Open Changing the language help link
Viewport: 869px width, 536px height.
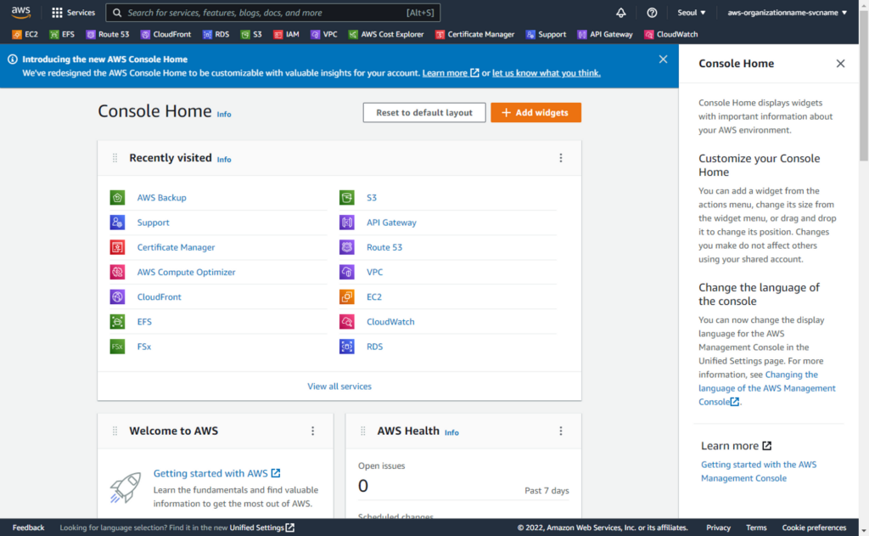[767, 388]
